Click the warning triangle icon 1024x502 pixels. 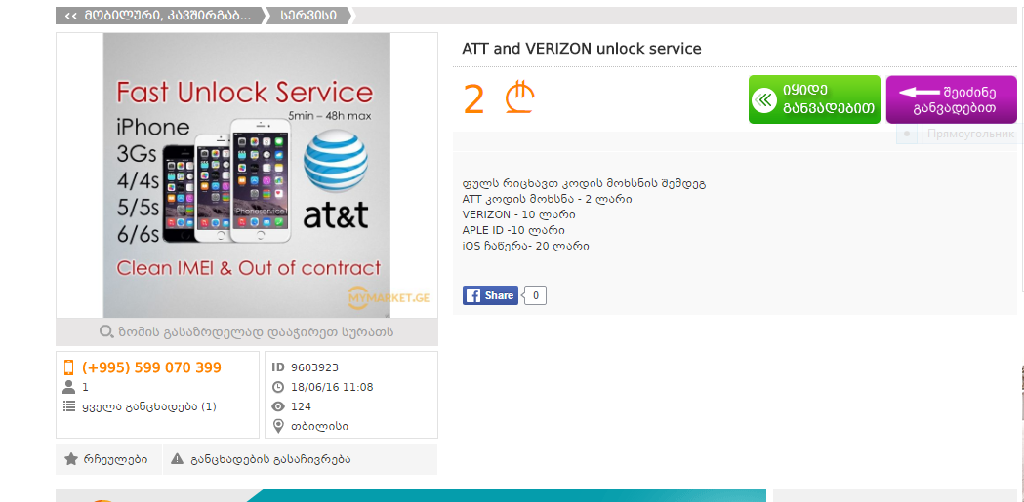(177, 459)
